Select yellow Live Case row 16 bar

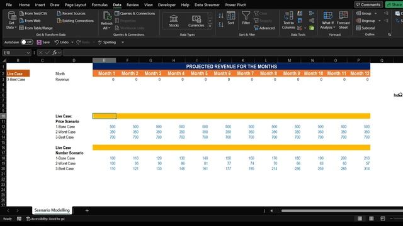[231, 148]
